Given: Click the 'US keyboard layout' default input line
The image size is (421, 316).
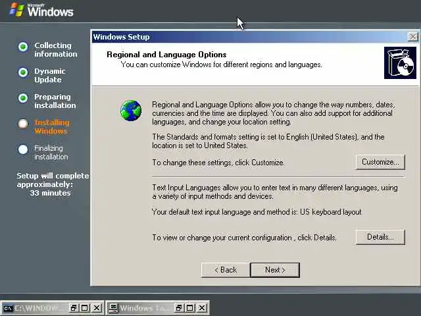Looking at the screenshot, I should (257, 212).
